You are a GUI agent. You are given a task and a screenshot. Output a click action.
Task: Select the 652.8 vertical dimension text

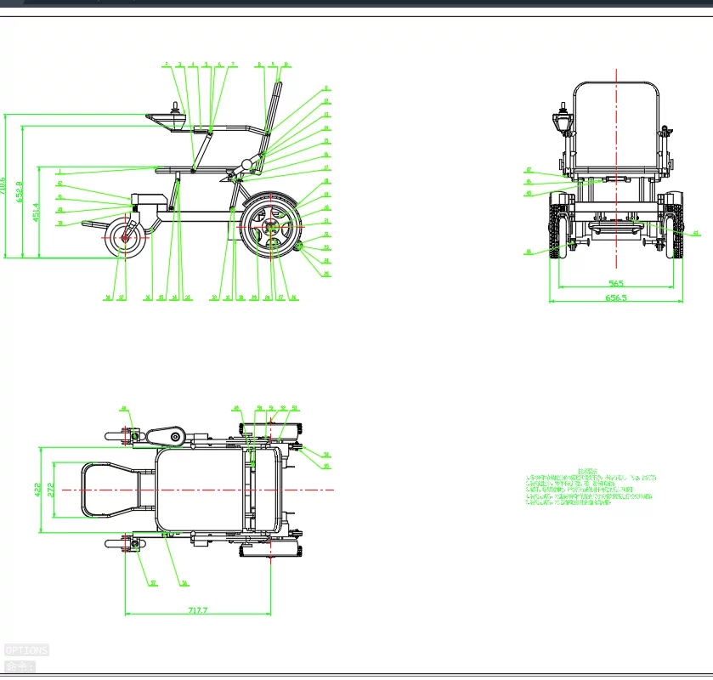[x=19, y=191]
